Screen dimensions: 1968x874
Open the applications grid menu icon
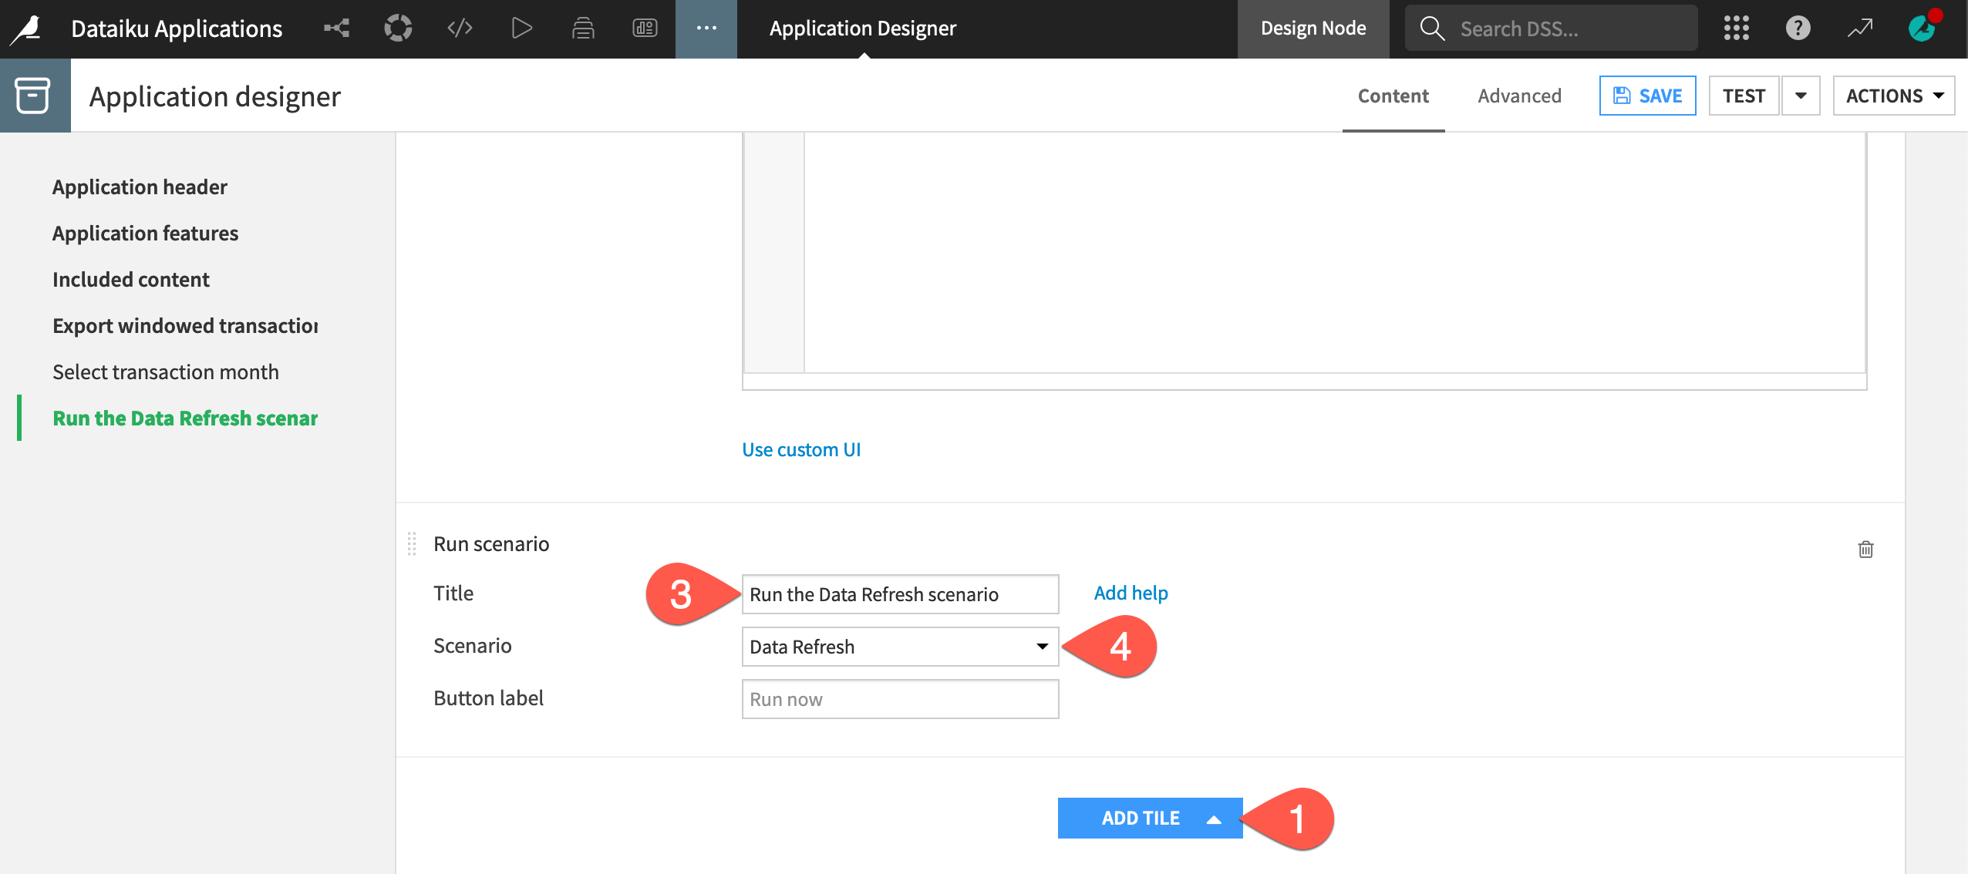pyautogui.click(x=1736, y=29)
